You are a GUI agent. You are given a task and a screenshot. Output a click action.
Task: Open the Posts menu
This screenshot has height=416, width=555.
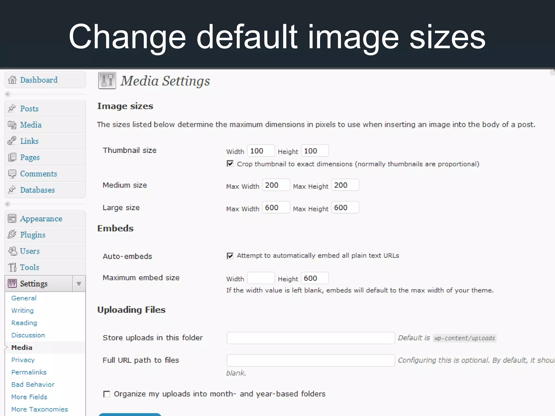[45, 109]
